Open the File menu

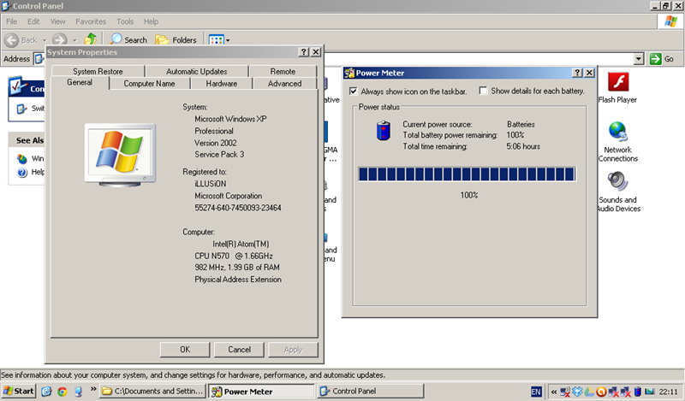pyautogui.click(x=12, y=21)
